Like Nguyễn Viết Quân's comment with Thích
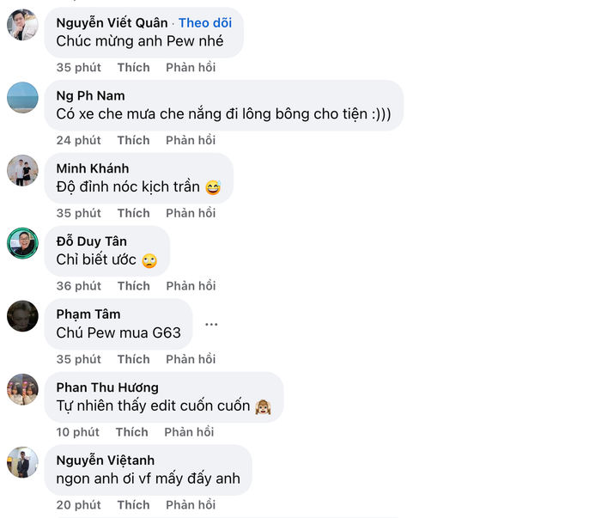 click(x=133, y=68)
